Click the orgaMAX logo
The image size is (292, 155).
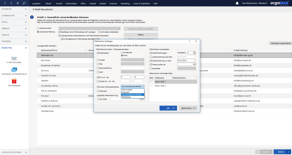click(x=279, y=3)
